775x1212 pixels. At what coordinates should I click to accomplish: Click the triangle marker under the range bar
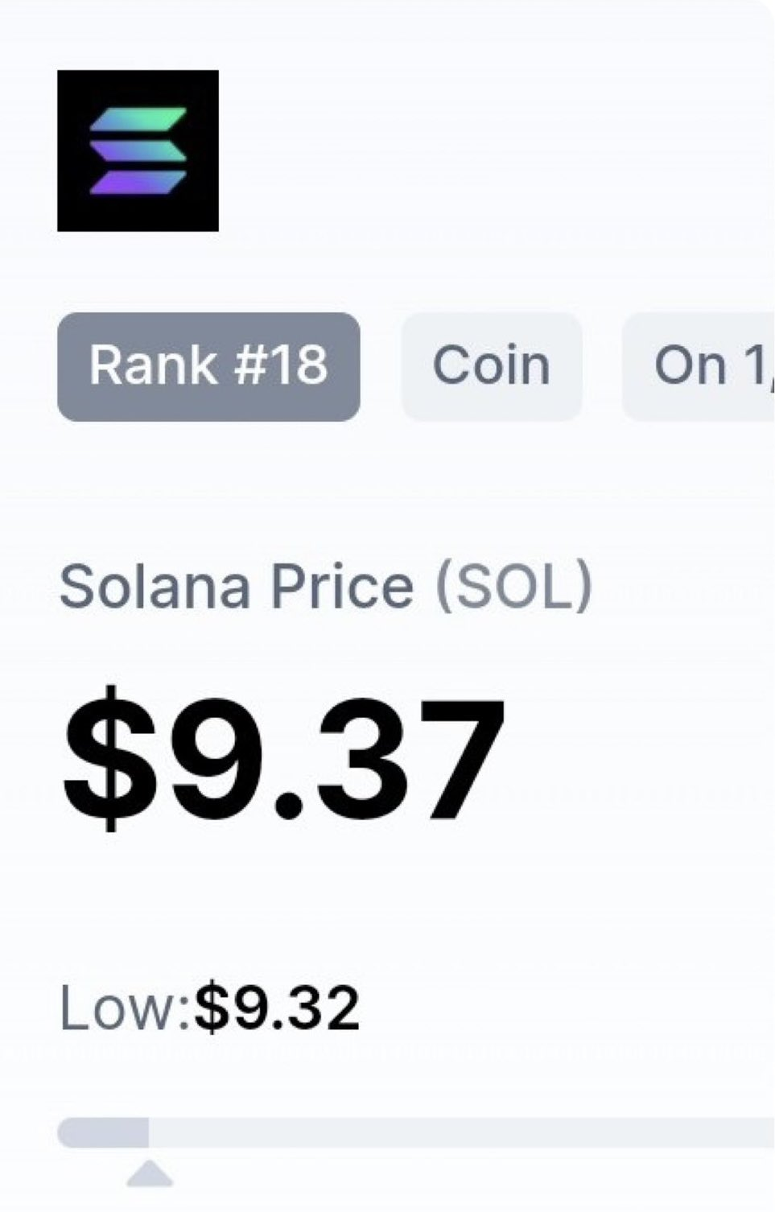click(150, 1173)
